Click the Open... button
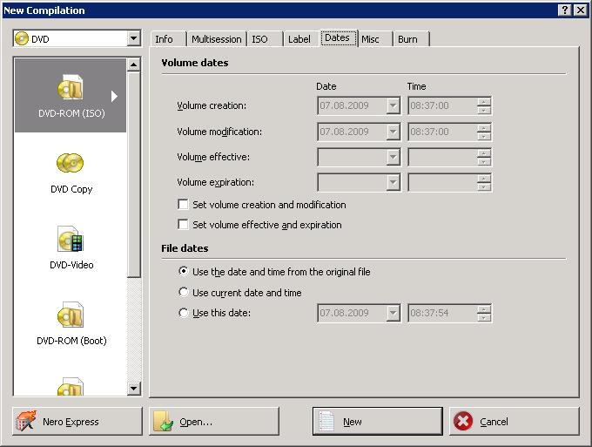Viewport: 592px width, 447px height. 214,421
